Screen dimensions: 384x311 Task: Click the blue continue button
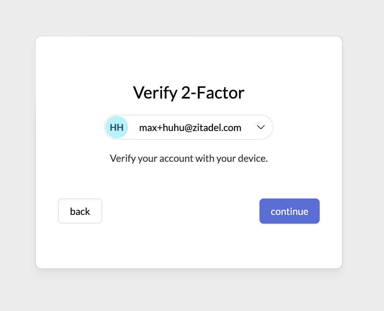[289, 211]
